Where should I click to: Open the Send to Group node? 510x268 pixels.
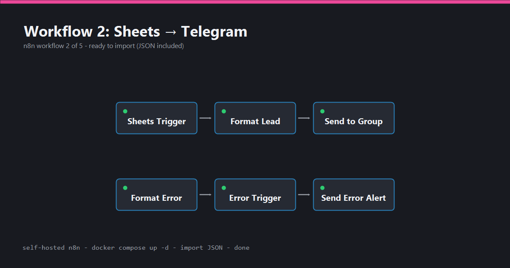(x=354, y=118)
